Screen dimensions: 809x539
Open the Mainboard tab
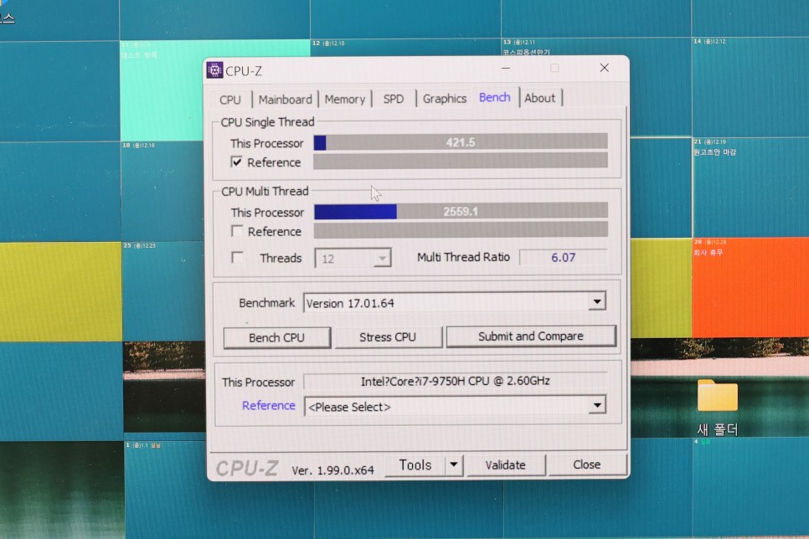286,99
